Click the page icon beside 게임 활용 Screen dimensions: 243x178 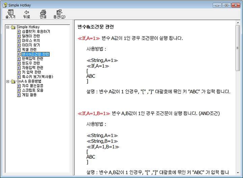tap(19, 95)
